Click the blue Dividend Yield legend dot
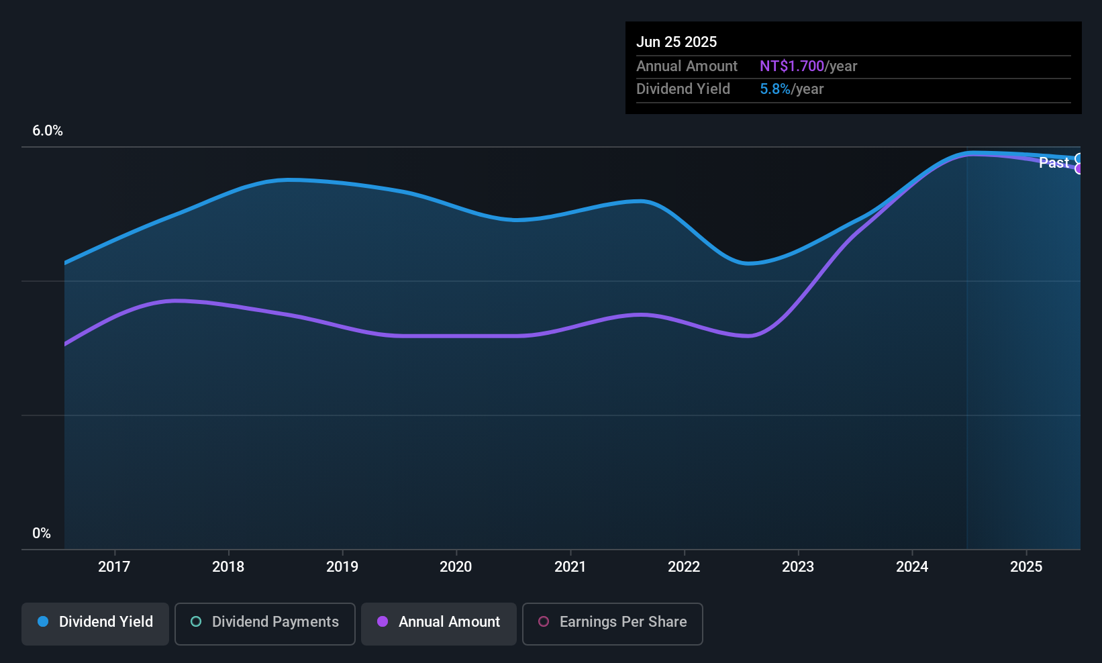This screenshot has width=1102, height=663. coord(42,622)
